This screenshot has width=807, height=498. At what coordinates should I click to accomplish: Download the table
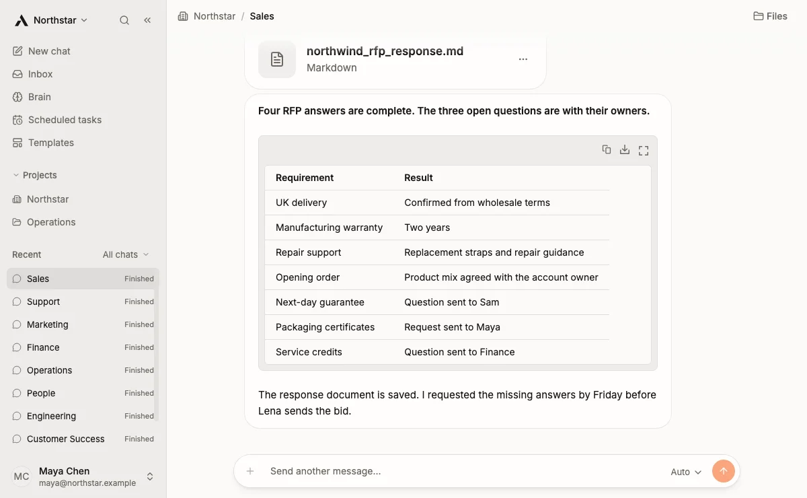click(x=625, y=150)
